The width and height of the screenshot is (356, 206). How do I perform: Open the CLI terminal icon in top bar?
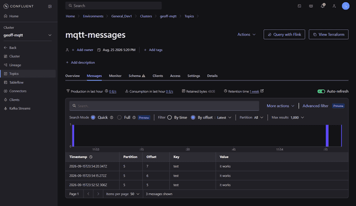(x=299, y=6)
